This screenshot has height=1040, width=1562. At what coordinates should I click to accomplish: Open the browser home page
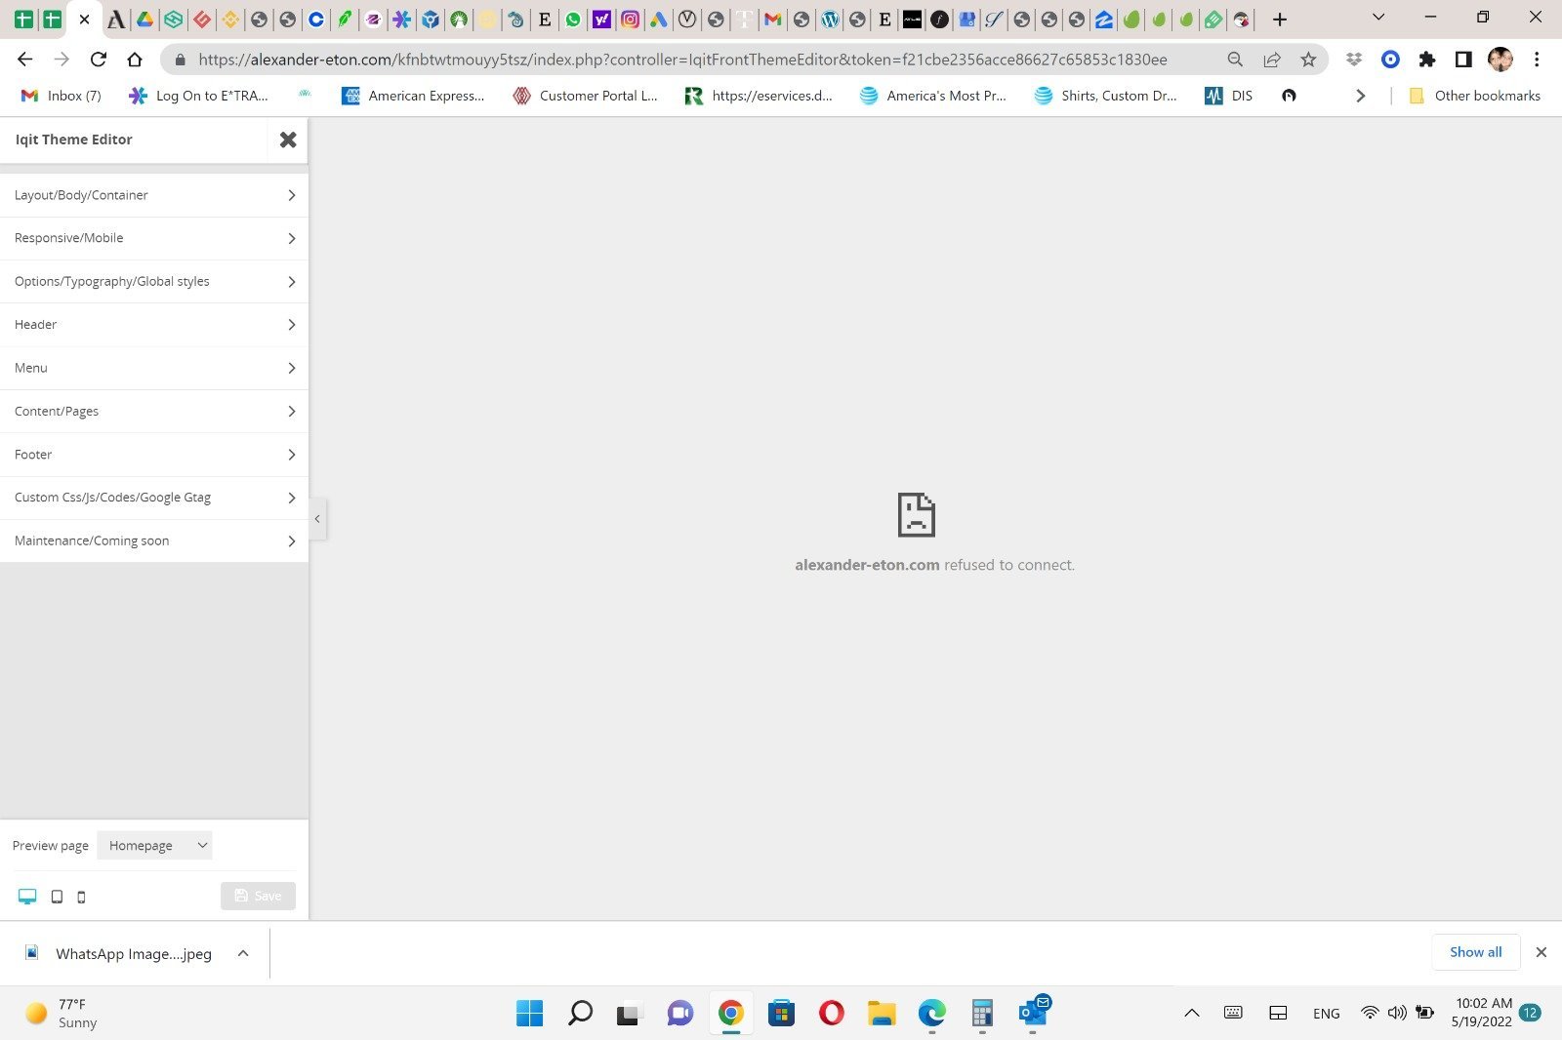coord(135,60)
